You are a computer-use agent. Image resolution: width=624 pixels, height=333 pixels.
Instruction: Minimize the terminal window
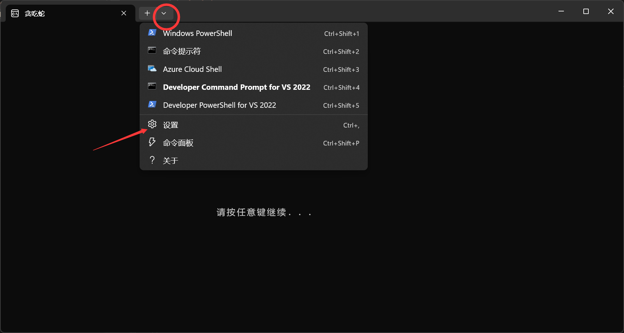[561, 11]
